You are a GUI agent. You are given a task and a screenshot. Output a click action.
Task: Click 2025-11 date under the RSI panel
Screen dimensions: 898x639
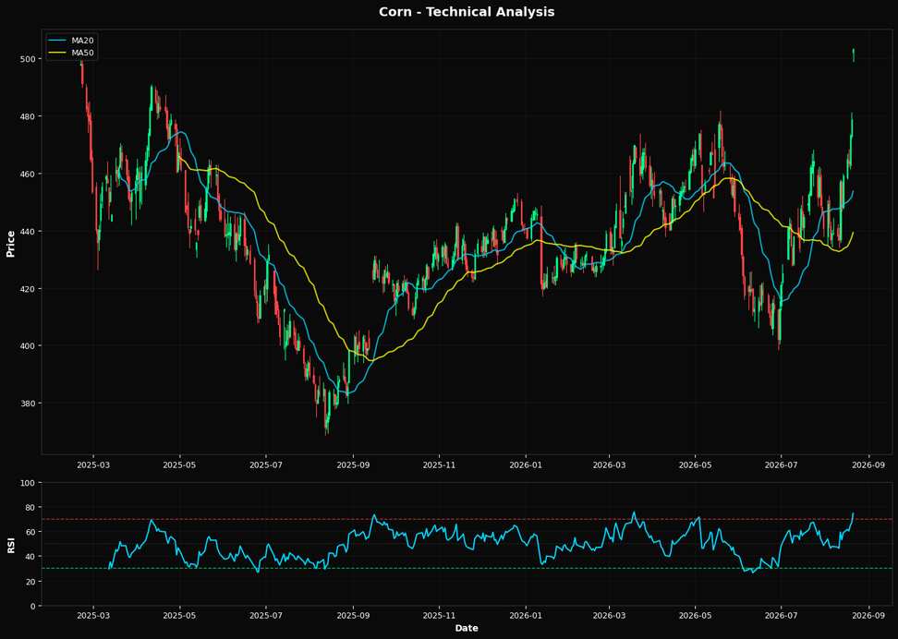click(x=439, y=616)
